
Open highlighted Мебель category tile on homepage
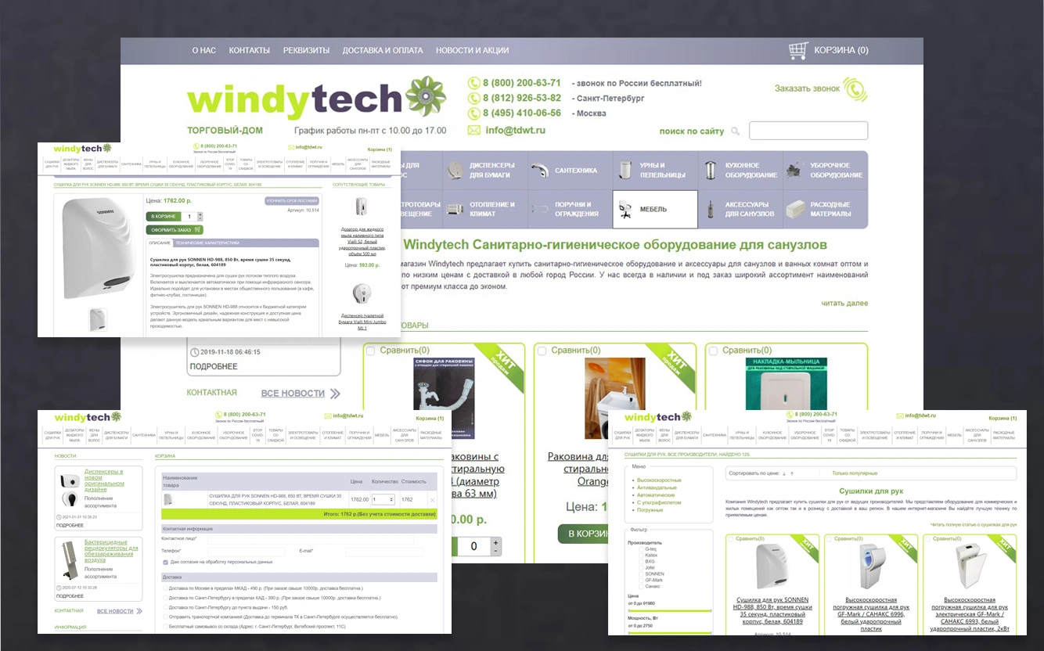655,209
